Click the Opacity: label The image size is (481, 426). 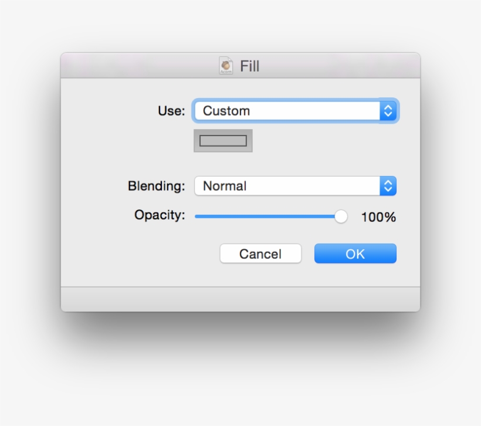160,215
